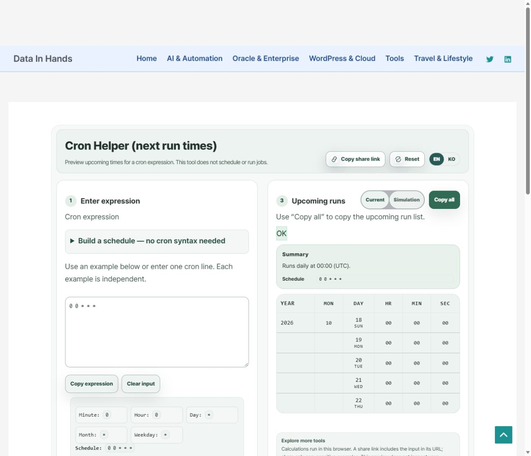
Task: Open WordPress & Cloud menu
Action: click(342, 59)
